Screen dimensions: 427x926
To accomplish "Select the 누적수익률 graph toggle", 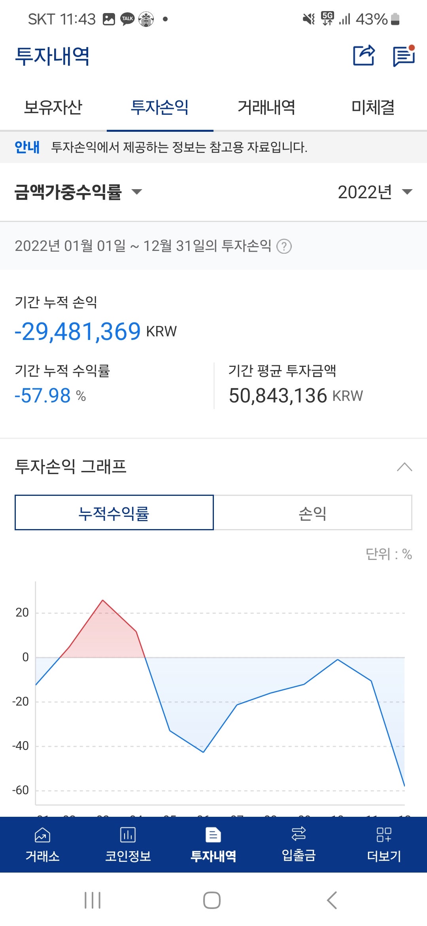I will (114, 512).
